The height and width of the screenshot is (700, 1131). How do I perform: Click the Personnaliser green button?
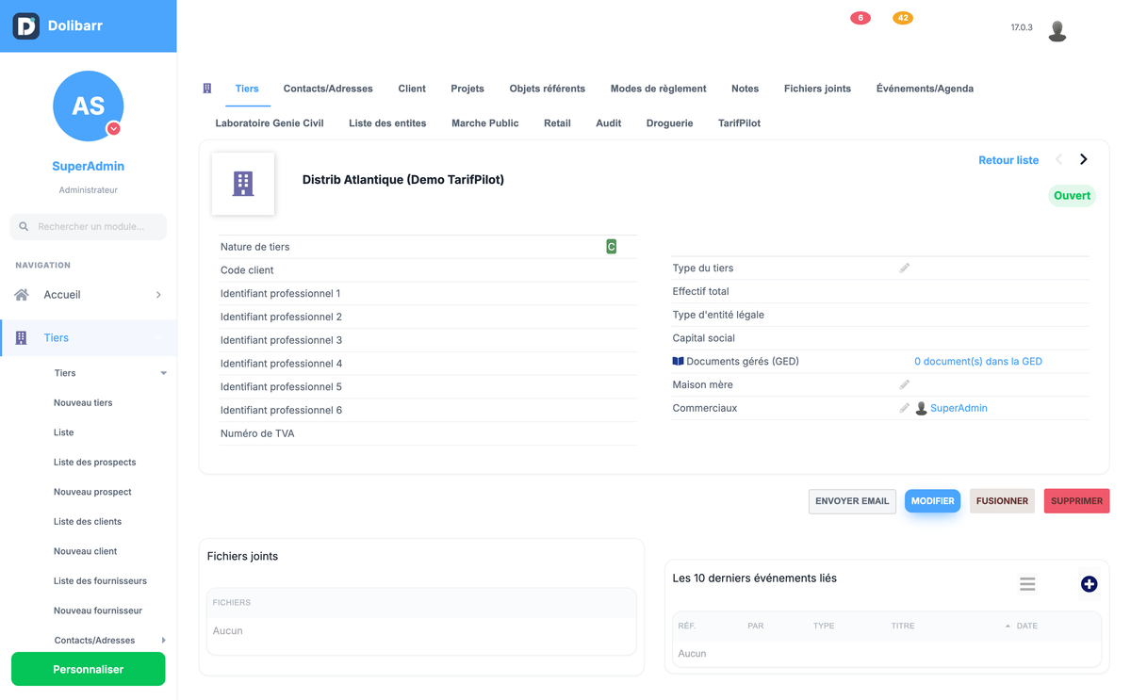89,670
